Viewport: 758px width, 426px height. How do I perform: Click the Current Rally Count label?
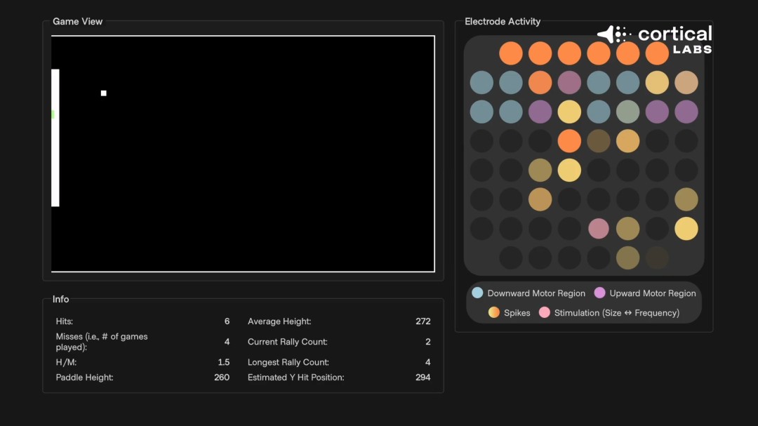[288, 342]
